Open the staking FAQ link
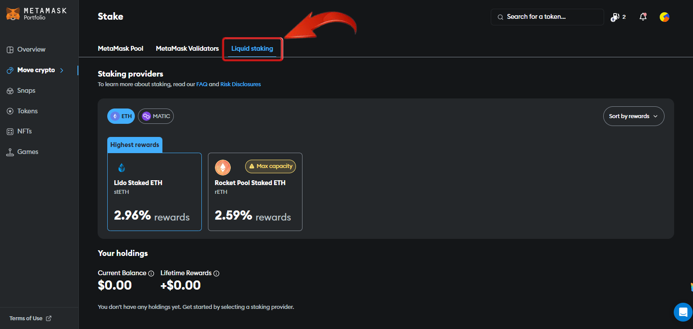Image resolution: width=693 pixels, height=329 pixels. (x=202, y=84)
